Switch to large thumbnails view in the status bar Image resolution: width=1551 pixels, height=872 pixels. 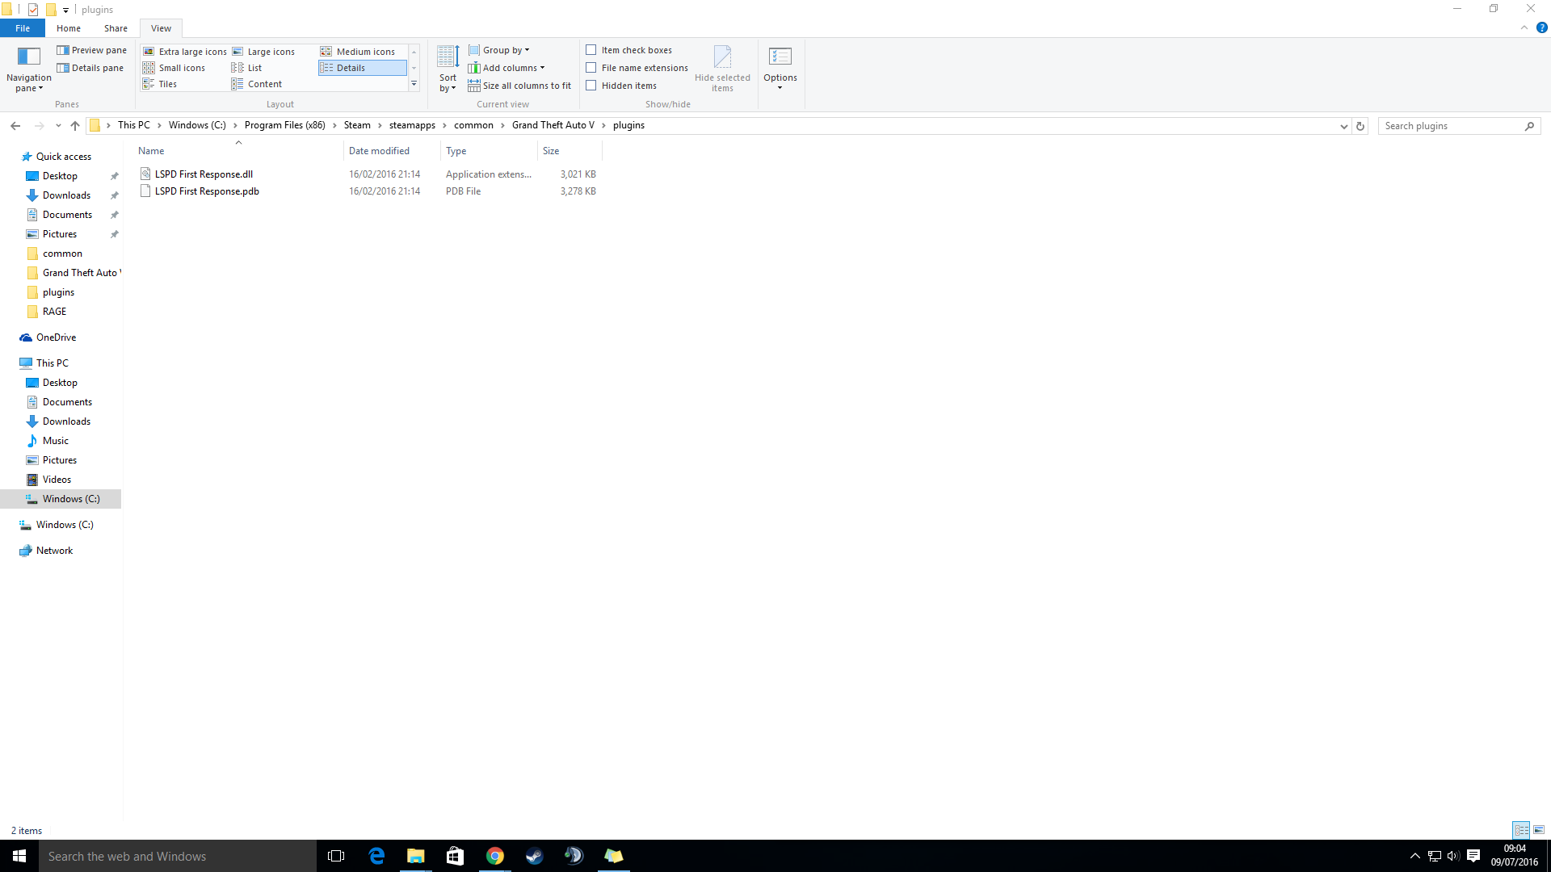click(x=1539, y=830)
